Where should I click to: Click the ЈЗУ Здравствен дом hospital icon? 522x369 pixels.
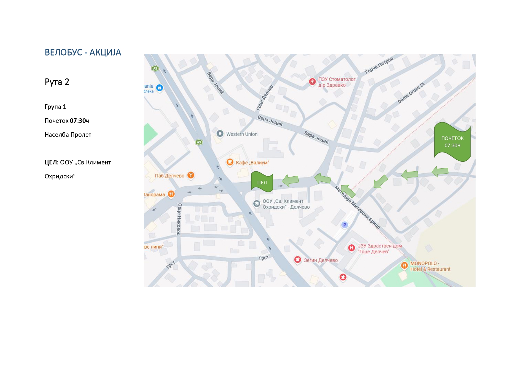click(x=352, y=248)
